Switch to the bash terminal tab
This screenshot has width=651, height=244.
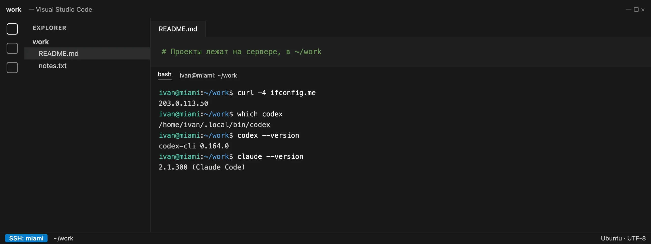pos(165,74)
